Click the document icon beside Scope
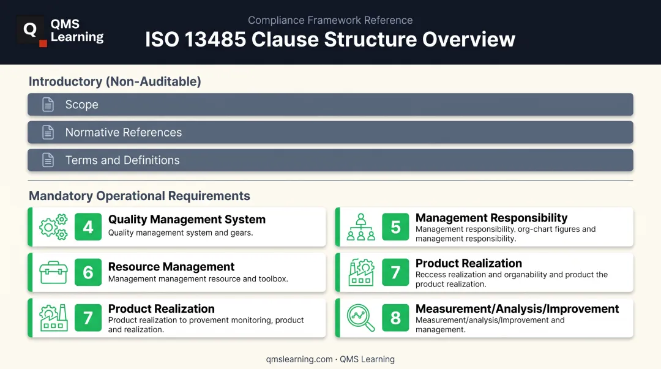Screen dimensions: 661x369 pos(48,105)
